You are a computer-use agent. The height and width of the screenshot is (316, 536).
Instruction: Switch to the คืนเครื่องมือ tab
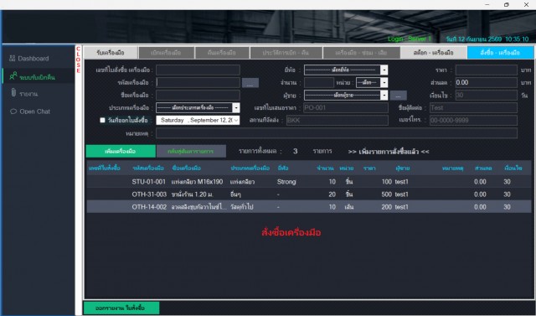point(222,53)
